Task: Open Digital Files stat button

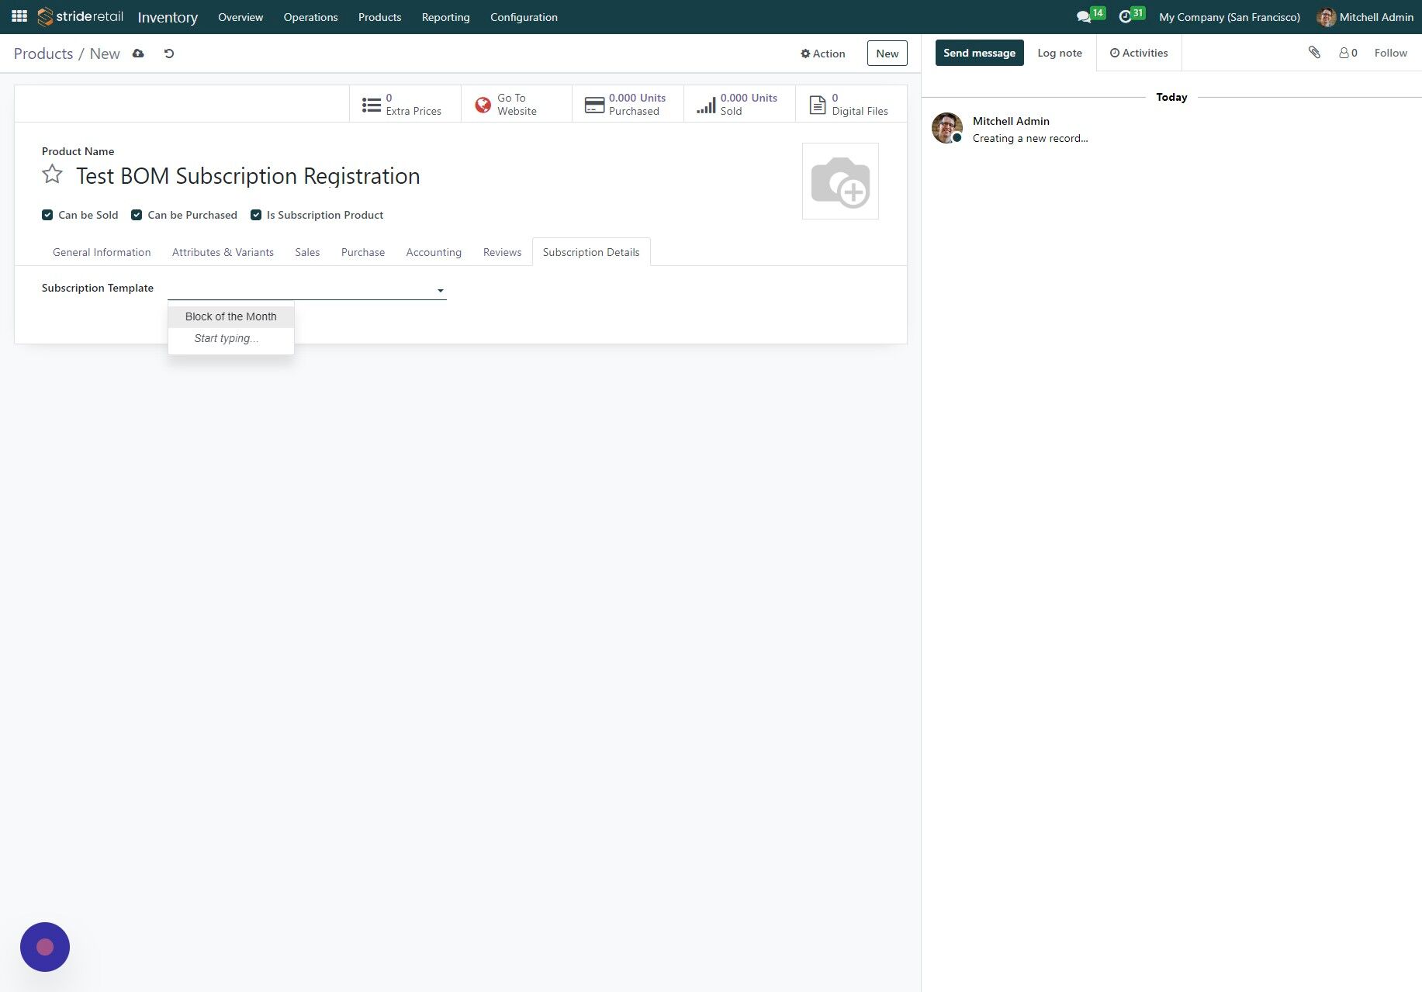Action: point(851,104)
